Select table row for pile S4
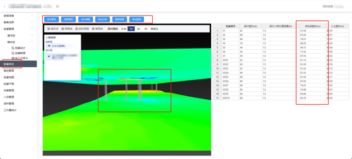 tap(281, 43)
